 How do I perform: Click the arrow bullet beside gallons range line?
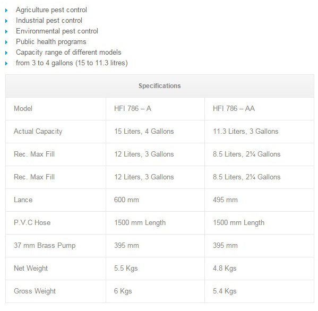click(6, 63)
